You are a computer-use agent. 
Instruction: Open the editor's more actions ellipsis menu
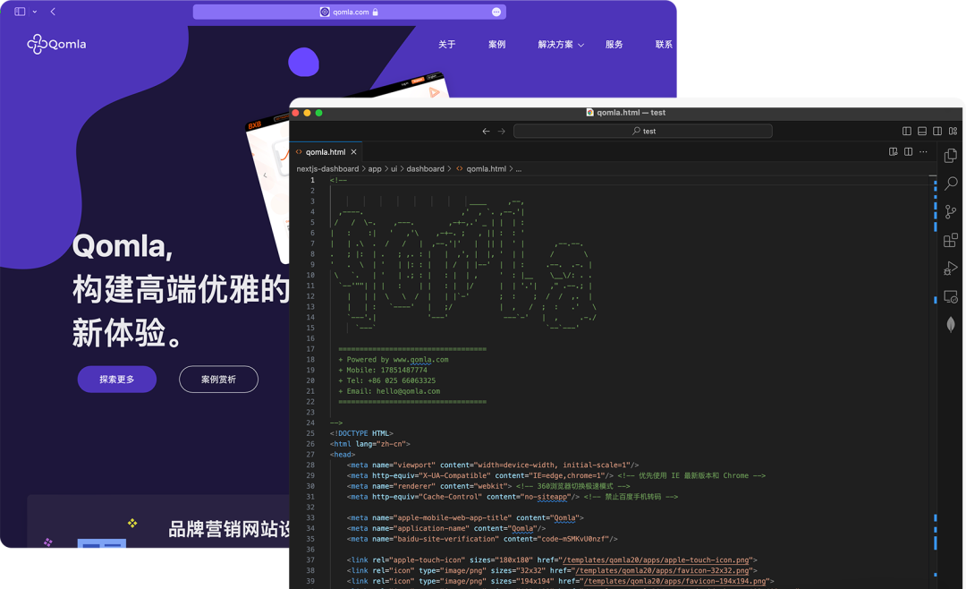click(923, 152)
